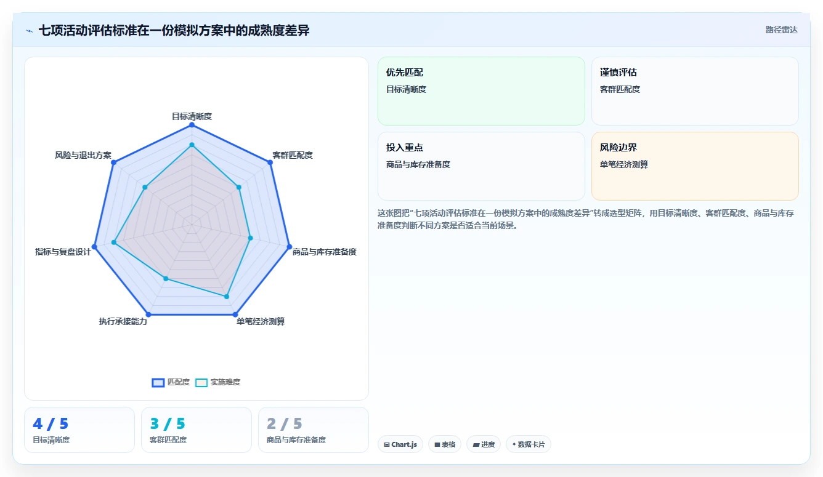The image size is (823, 477).
Task: Click teal 实施难度 point on 指标与复盘设计 axis
Action: [114, 243]
